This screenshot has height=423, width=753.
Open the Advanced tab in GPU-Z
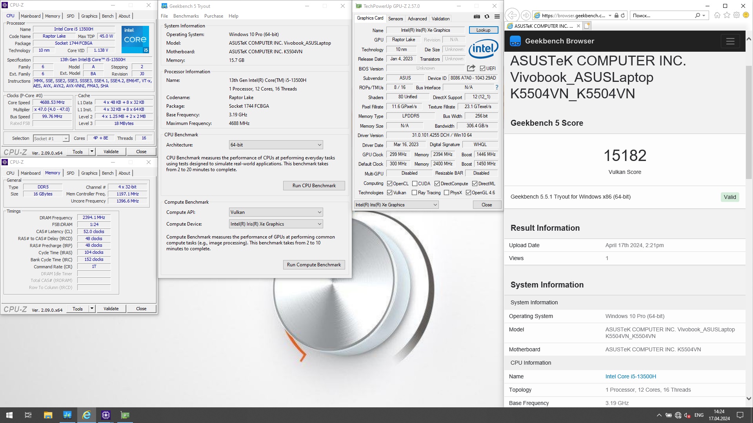click(x=417, y=18)
